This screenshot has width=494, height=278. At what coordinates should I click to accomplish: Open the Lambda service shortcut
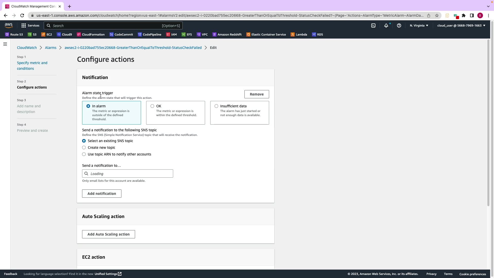(299, 34)
